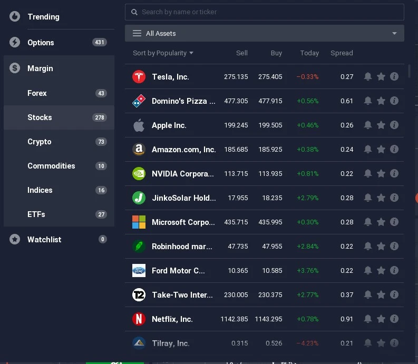418x364 pixels.
Task: Click JinkoSolar today change +2.79%
Action: (x=308, y=198)
